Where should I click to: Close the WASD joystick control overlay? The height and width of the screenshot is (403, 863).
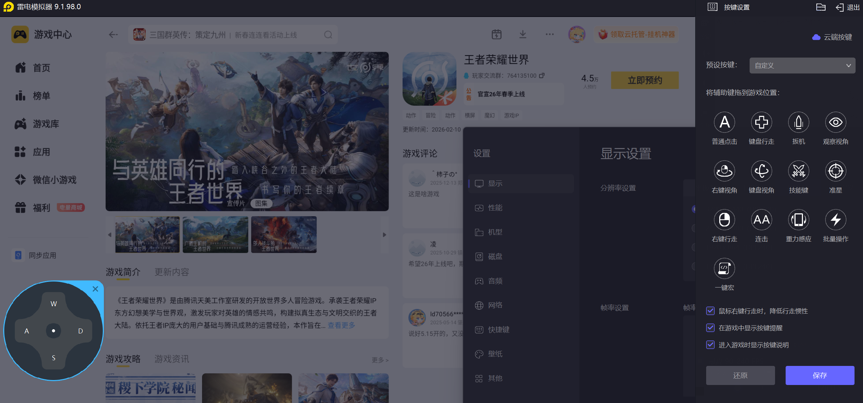click(x=95, y=289)
